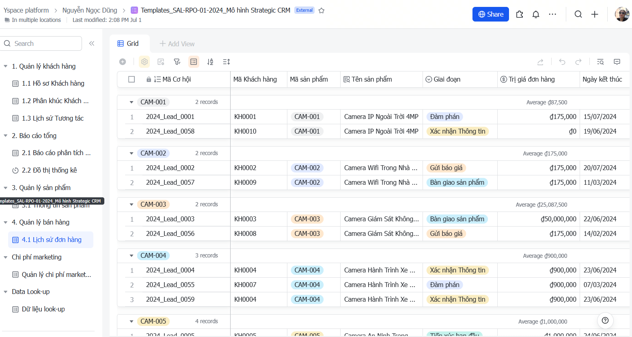
Task: Open Quản lý chi phí marketing table
Action: [51, 274]
